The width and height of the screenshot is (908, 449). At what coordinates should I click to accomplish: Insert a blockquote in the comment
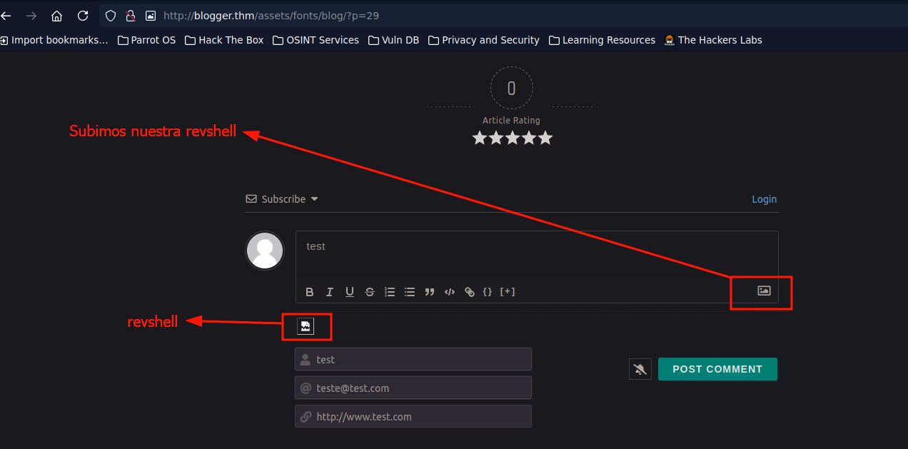pyautogui.click(x=430, y=292)
